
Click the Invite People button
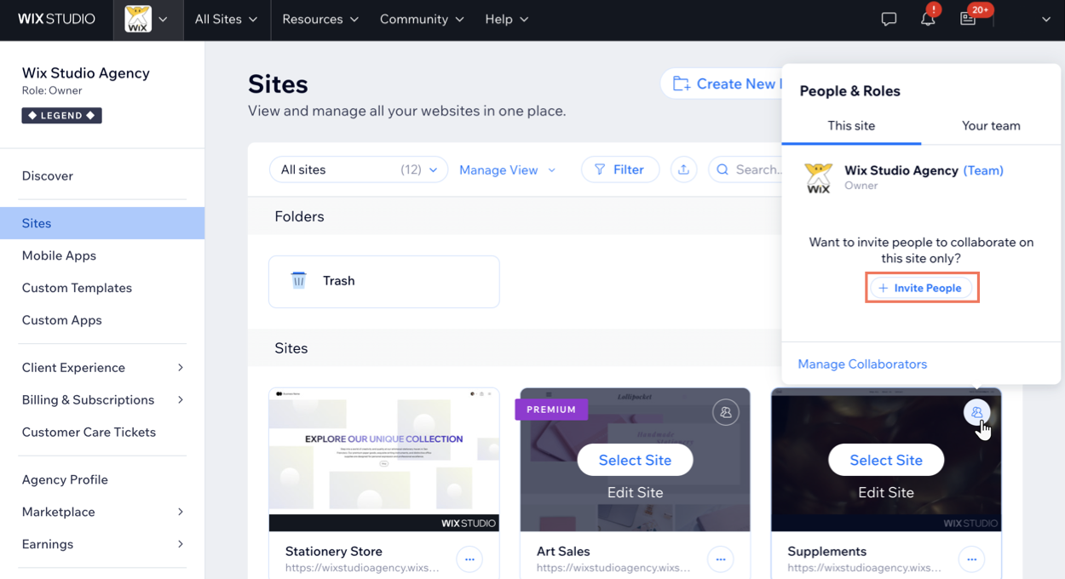(921, 288)
